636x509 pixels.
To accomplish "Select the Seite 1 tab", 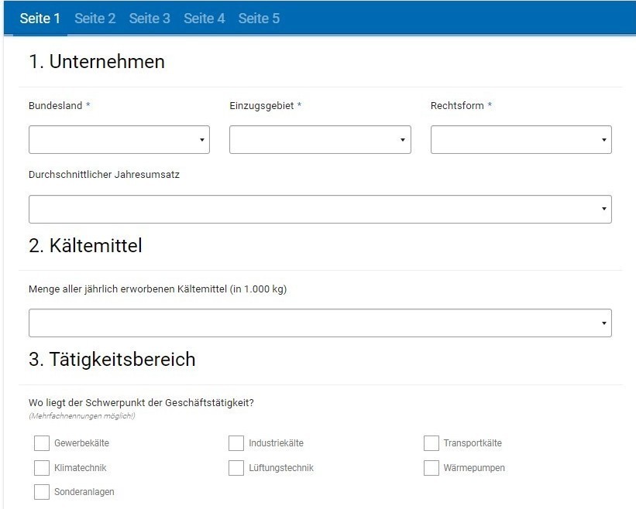I will pyautogui.click(x=40, y=19).
